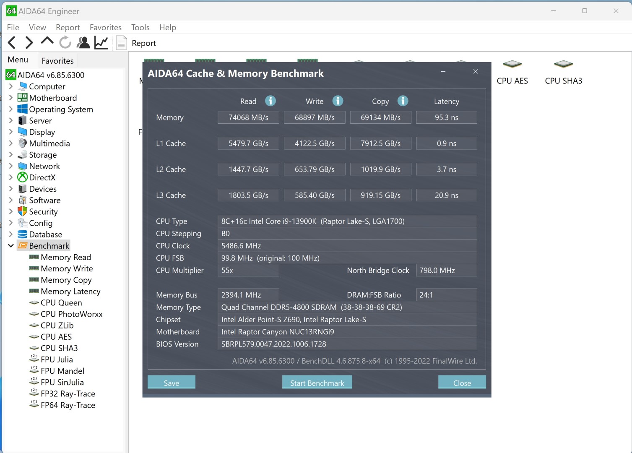Select FP32 Ray-Trace benchmark item
Image resolution: width=632 pixels, height=453 pixels.
(x=68, y=393)
